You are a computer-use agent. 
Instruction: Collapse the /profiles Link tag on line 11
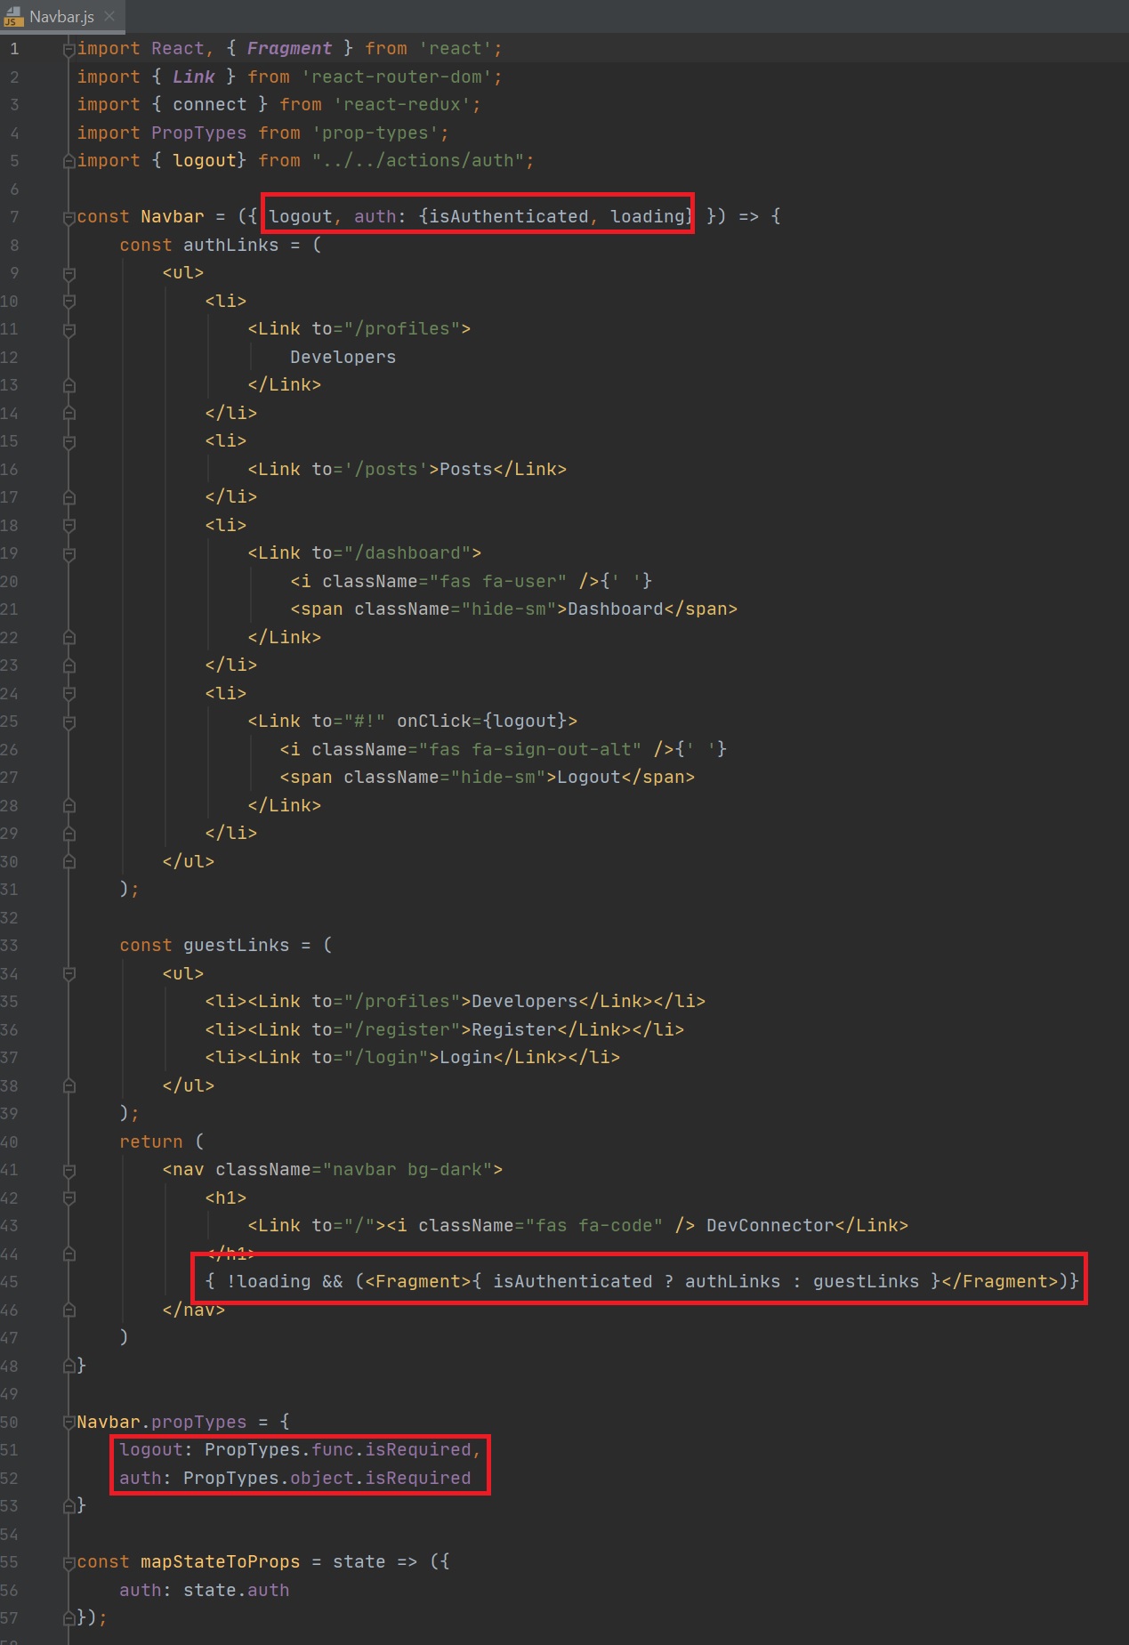69,330
